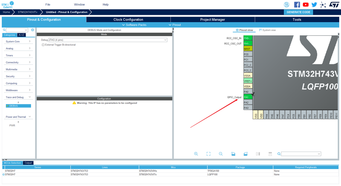The image size is (341, 186).
Task: Select the MCUs Selection tab
Action: click(12, 163)
